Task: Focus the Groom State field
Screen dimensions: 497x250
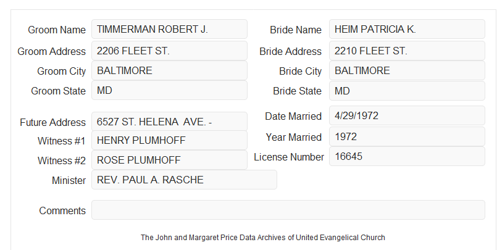Action: pos(169,90)
